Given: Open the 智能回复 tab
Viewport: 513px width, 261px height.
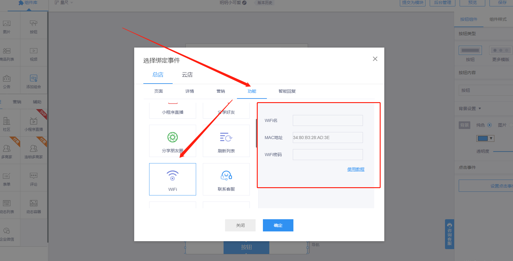Looking at the screenshot, I should coord(287,91).
